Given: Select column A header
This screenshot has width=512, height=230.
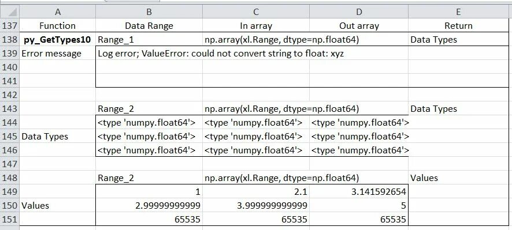Looking at the screenshot, I should tap(57, 12).
